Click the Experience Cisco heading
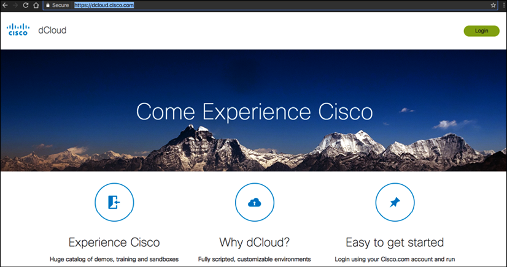This screenshot has width=507, height=267. 114,242
